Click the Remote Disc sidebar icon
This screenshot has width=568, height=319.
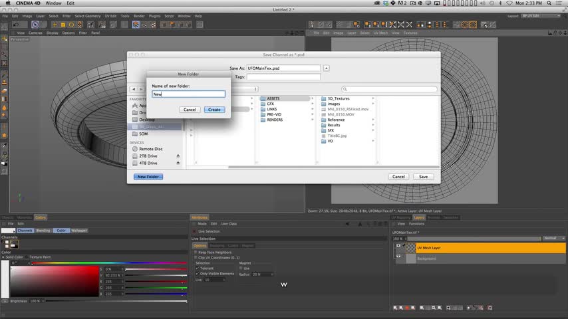tap(134, 149)
